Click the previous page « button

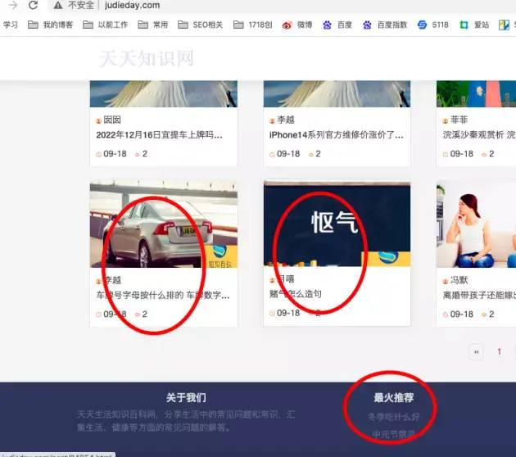476,352
